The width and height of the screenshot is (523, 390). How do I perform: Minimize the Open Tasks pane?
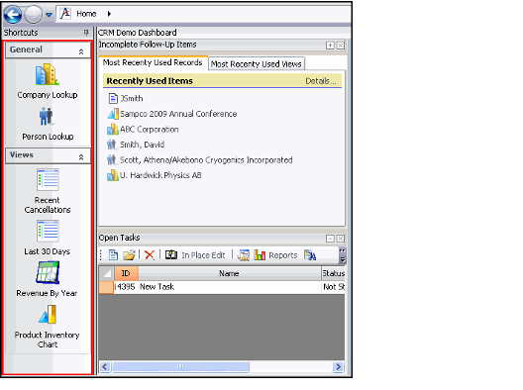330,239
